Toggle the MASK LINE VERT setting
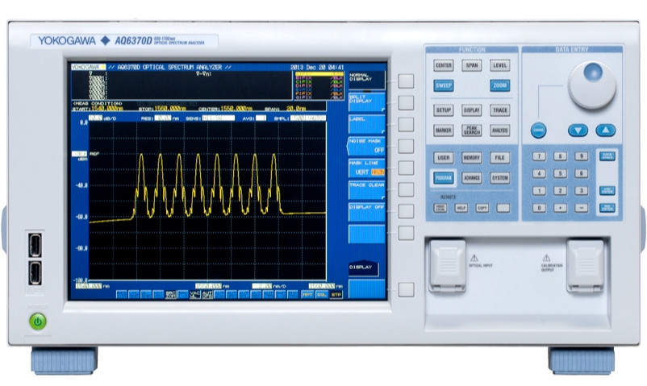Image resolution: width=647 pixels, height=386 pixels. [366, 168]
